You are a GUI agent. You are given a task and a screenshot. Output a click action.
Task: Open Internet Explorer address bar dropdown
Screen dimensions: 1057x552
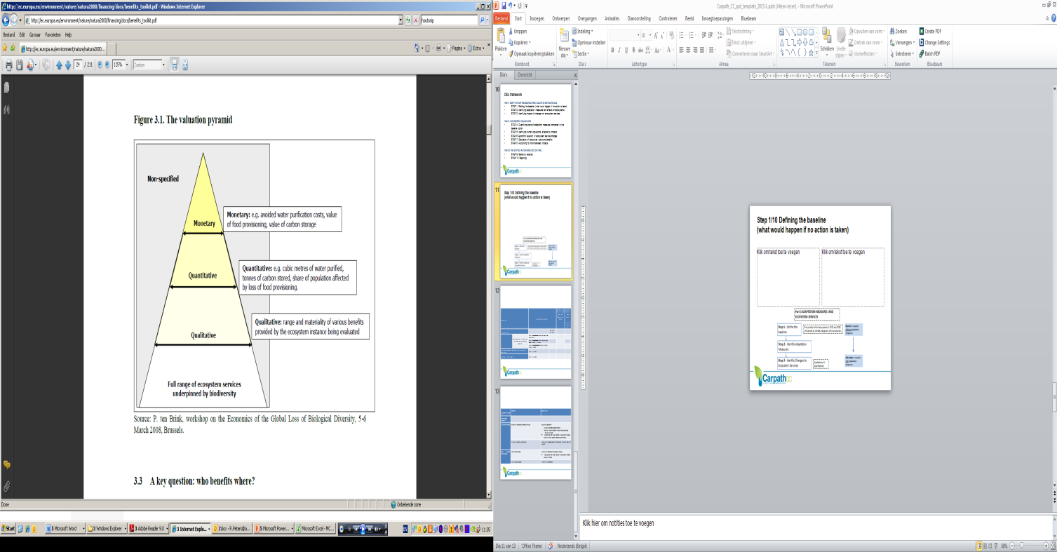[400, 20]
